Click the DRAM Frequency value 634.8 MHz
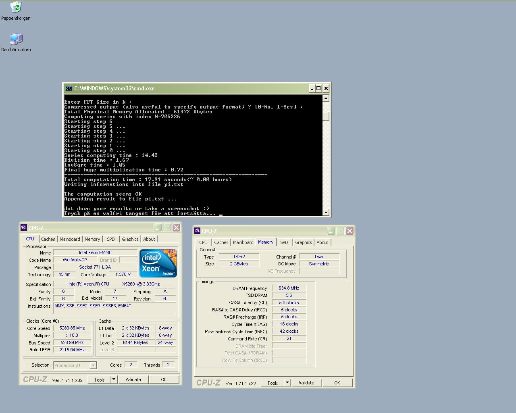 click(289, 288)
